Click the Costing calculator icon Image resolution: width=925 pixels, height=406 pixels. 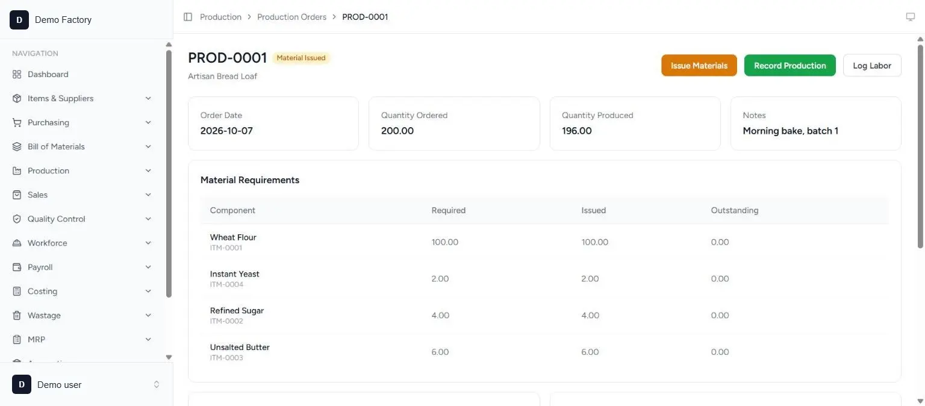[17, 291]
